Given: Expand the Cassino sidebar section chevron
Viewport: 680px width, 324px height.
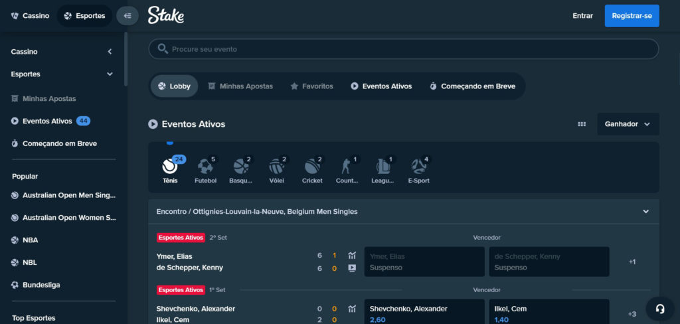Looking at the screenshot, I should (x=110, y=52).
